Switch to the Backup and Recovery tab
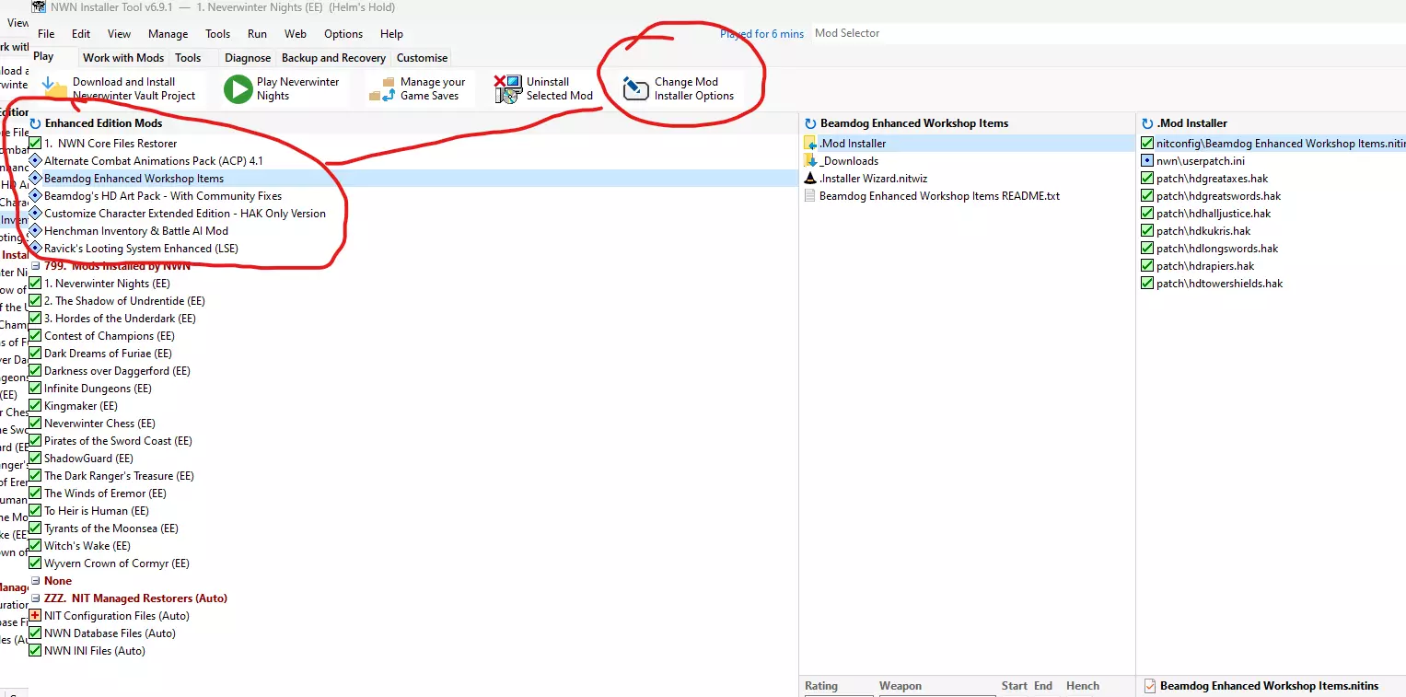Viewport: 1406px width, 697px height. click(x=333, y=58)
